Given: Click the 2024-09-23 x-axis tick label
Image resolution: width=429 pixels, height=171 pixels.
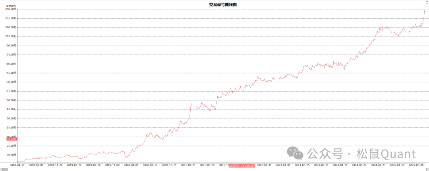Looking at the screenshot, I should (x=378, y=165).
